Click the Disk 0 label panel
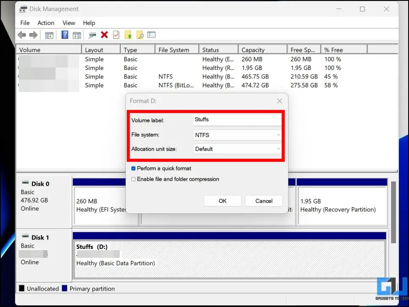The width and height of the screenshot is (409, 307). pos(44,202)
